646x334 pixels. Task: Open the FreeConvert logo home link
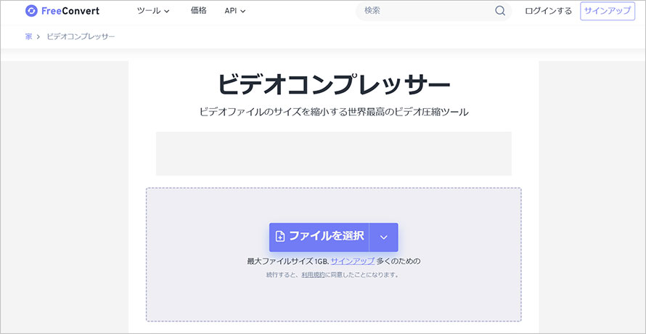point(62,11)
